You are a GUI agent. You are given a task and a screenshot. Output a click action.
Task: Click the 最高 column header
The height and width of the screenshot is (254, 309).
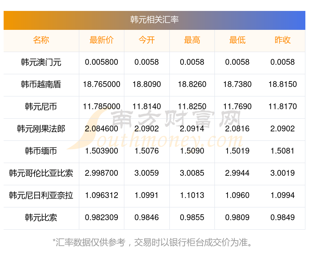pyautogui.click(x=192, y=40)
